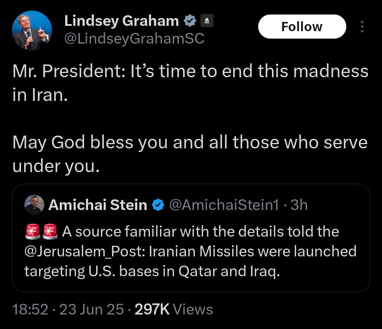Click the quoted tweet's 3h timestamp

point(299,205)
